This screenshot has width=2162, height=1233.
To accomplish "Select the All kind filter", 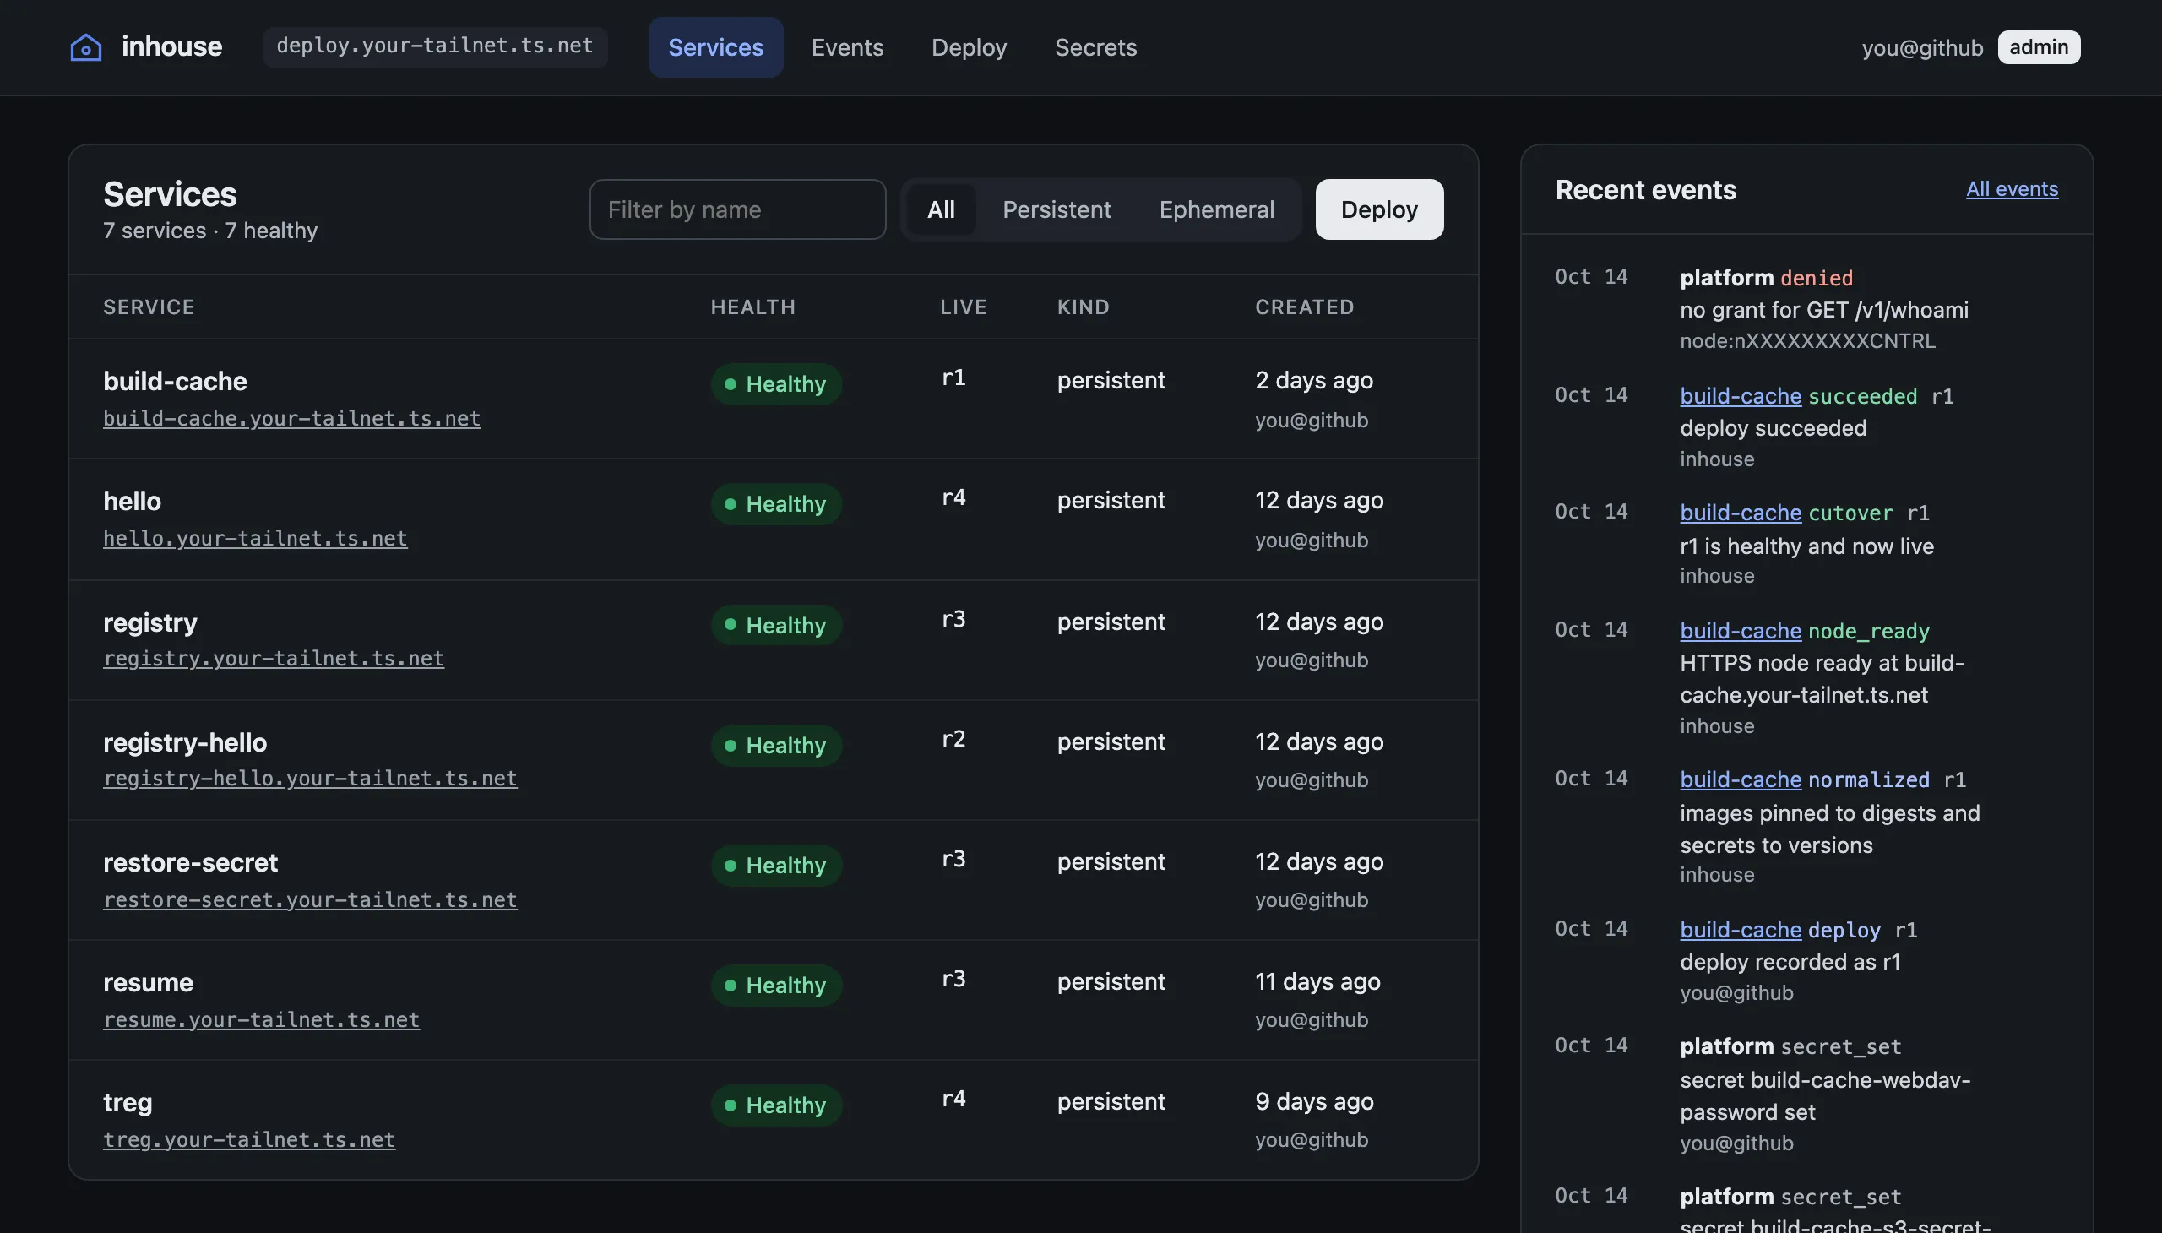I will pos(941,209).
